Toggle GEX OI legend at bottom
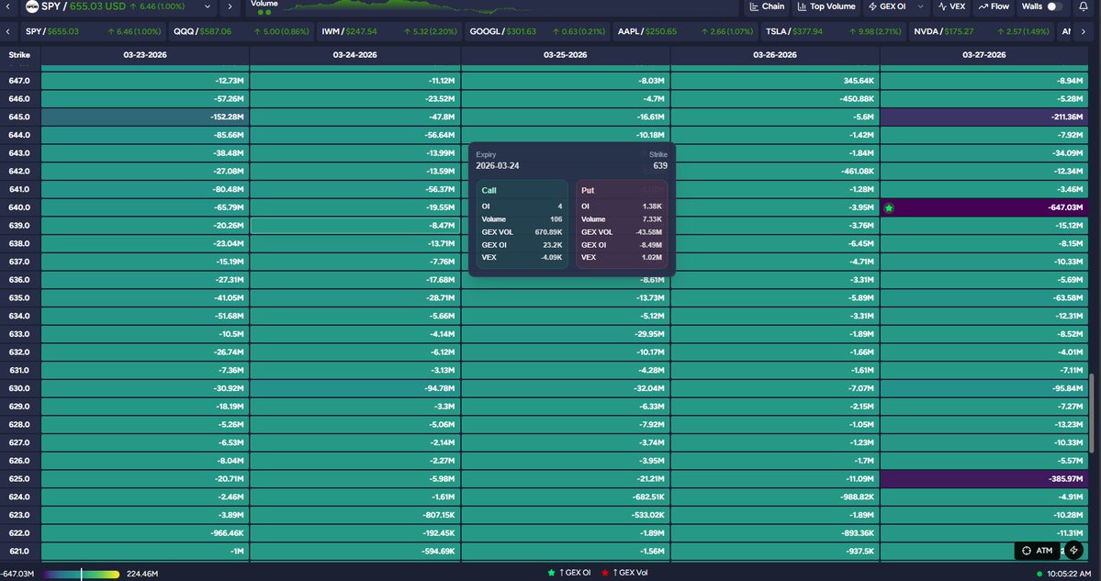This screenshot has width=1101, height=581. (x=567, y=570)
